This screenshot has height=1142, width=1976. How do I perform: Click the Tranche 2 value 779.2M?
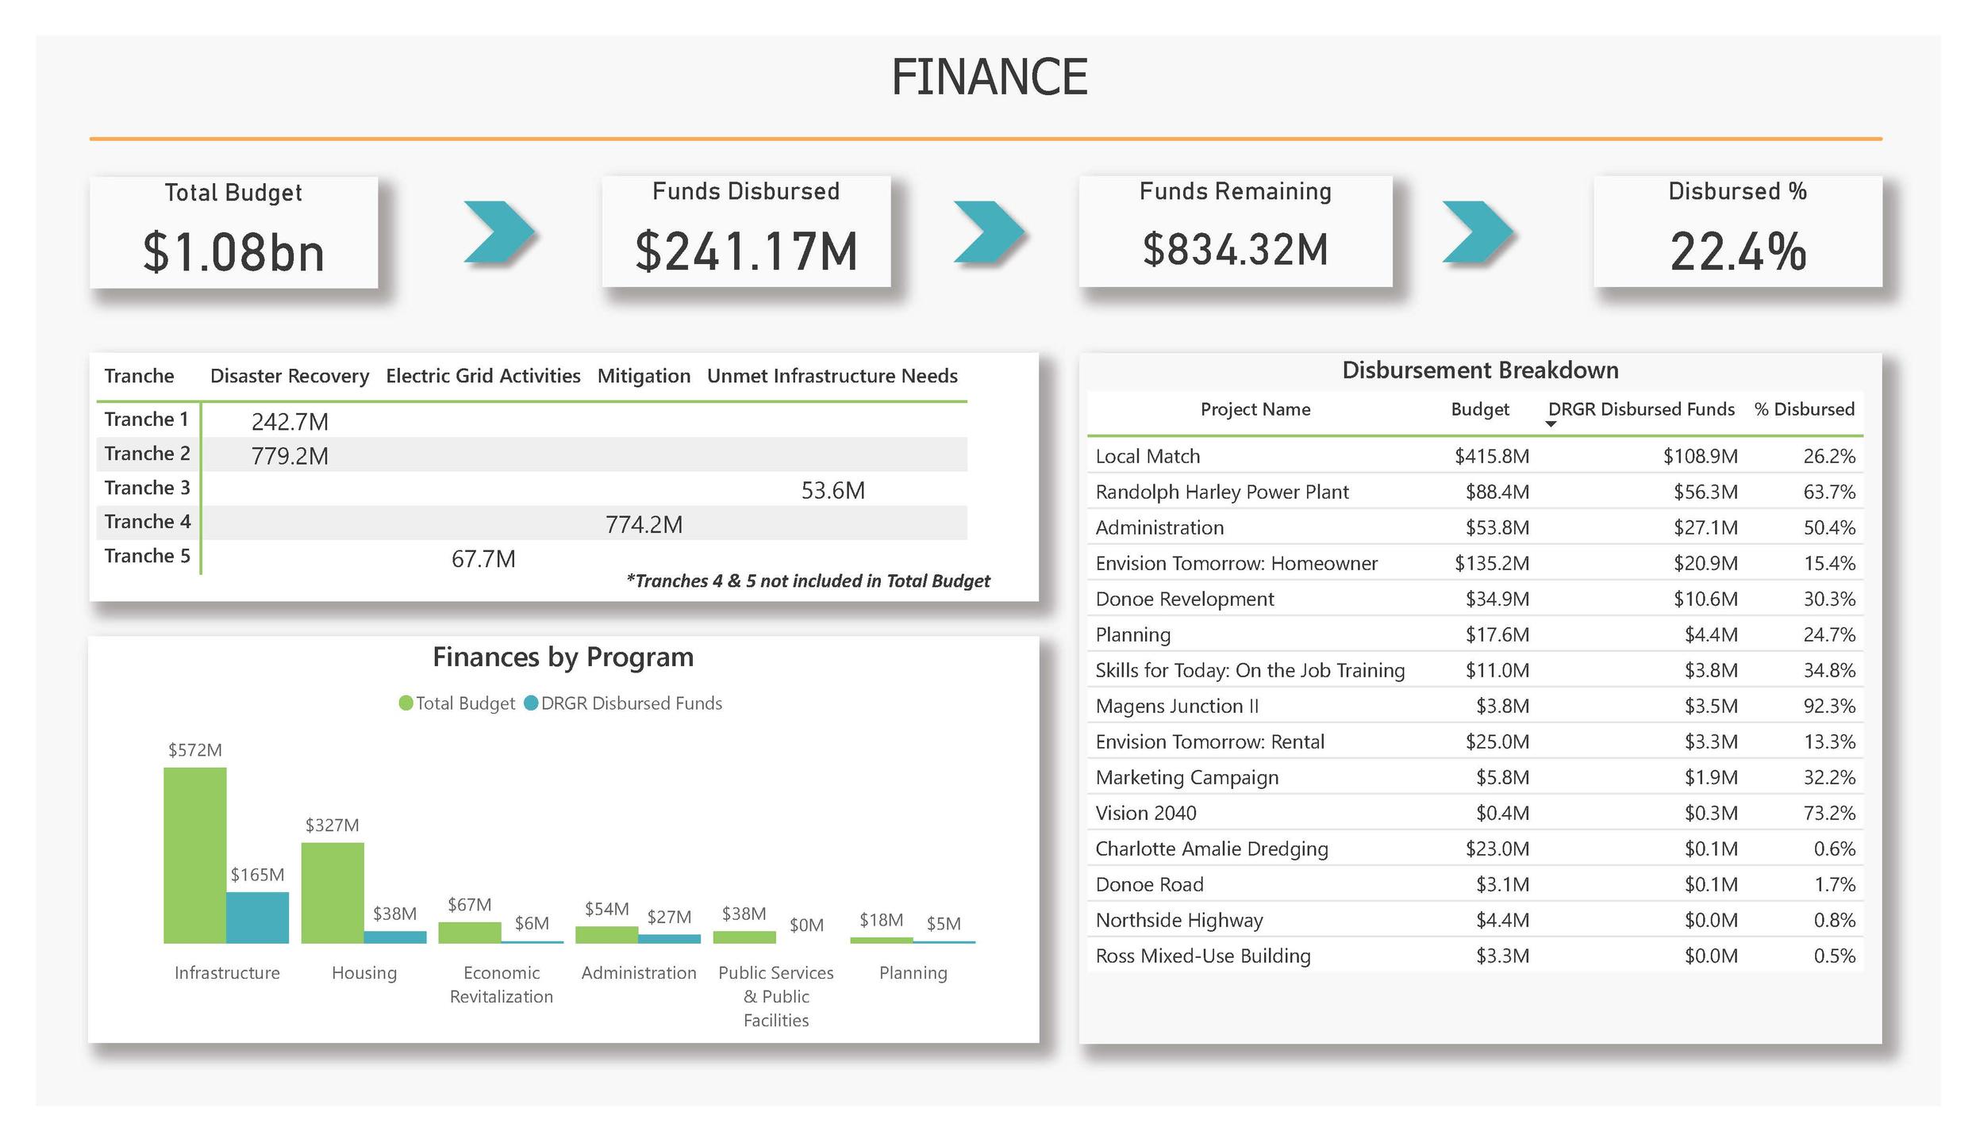click(x=290, y=456)
